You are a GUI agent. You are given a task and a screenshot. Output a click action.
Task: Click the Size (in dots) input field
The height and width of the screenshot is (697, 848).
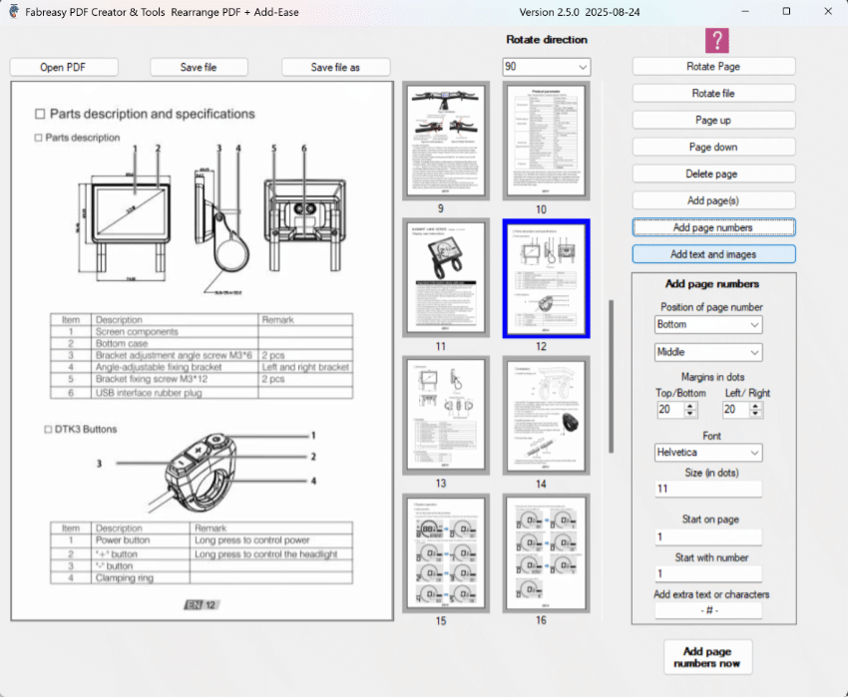(708, 490)
